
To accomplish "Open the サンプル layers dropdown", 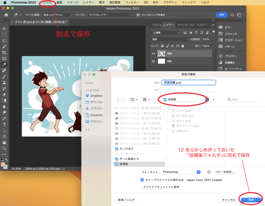I will coord(110,15).
